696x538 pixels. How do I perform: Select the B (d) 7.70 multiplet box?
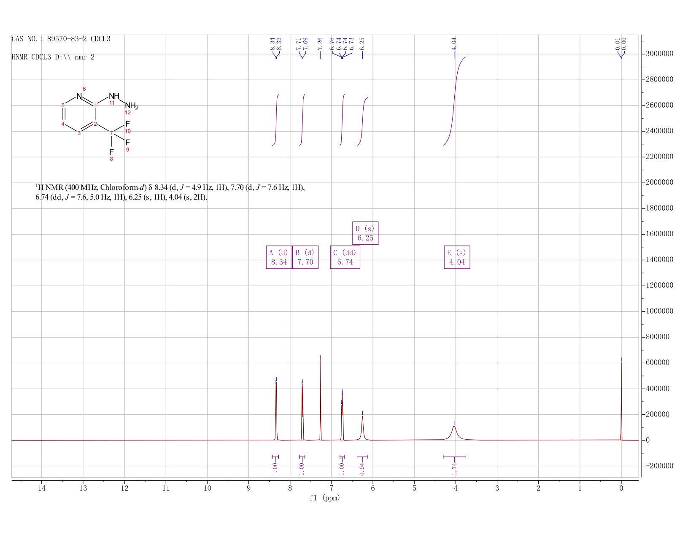pyautogui.click(x=305, y=257)
